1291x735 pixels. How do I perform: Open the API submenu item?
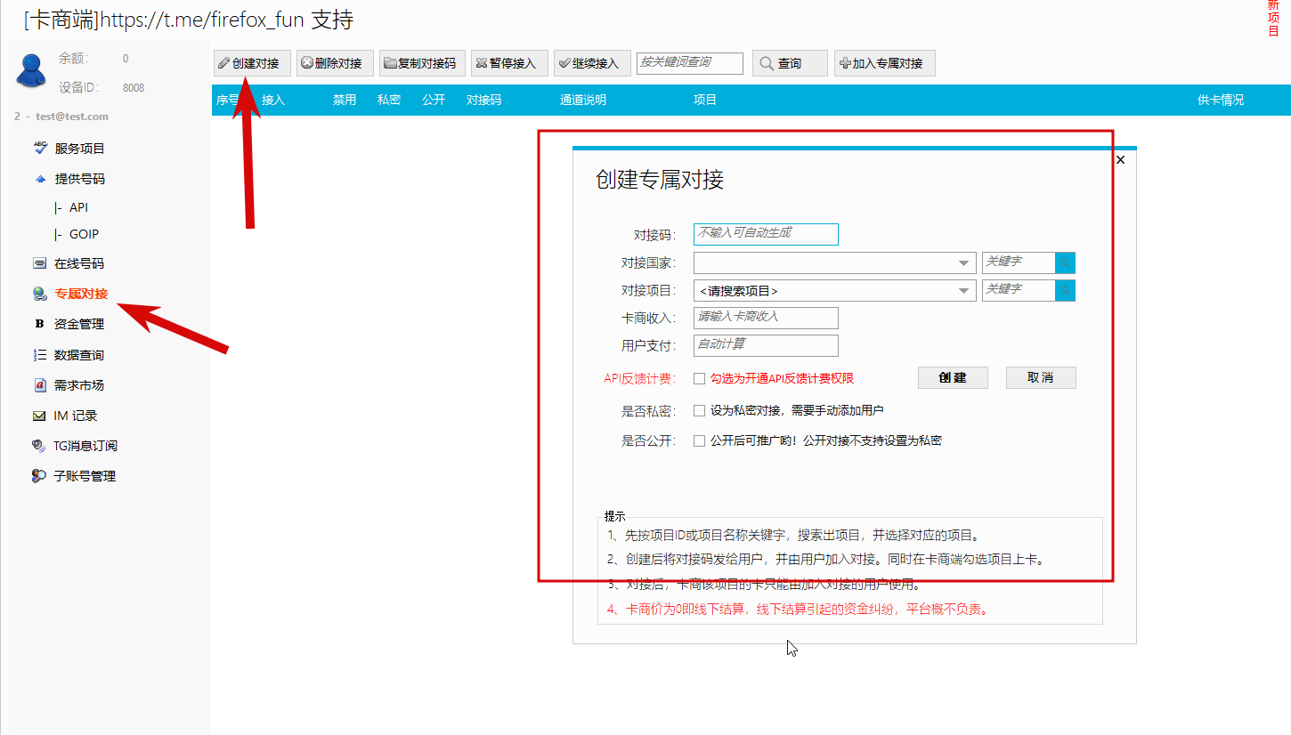point(78,207)
